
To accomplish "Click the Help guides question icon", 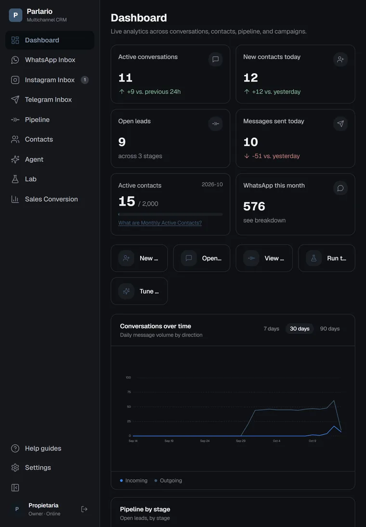I will (15, 448).
